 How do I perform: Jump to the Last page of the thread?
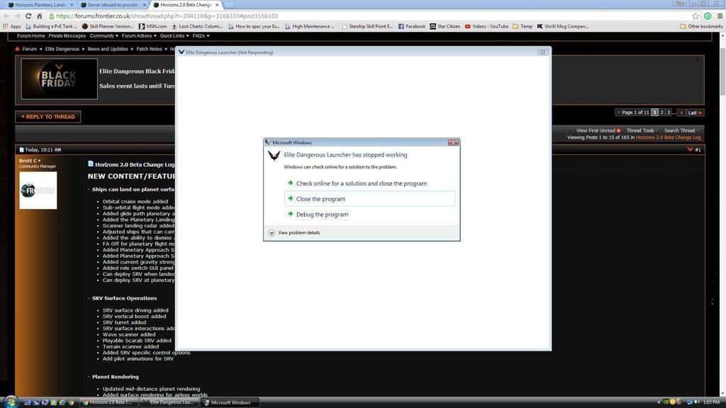[695, 113]
